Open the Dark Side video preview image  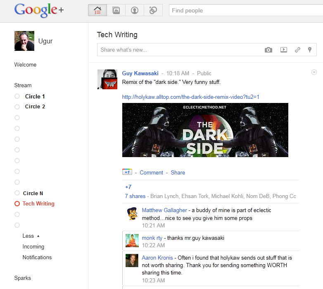click(205, 130)
